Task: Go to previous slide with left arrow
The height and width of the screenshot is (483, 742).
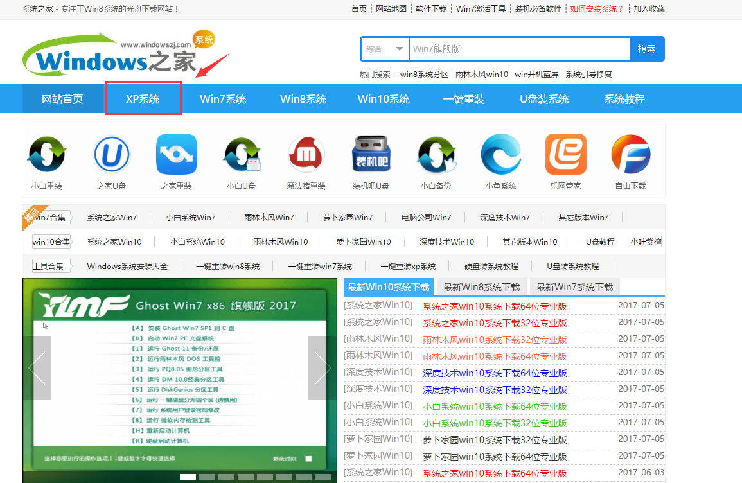Action: coord(37,368)
